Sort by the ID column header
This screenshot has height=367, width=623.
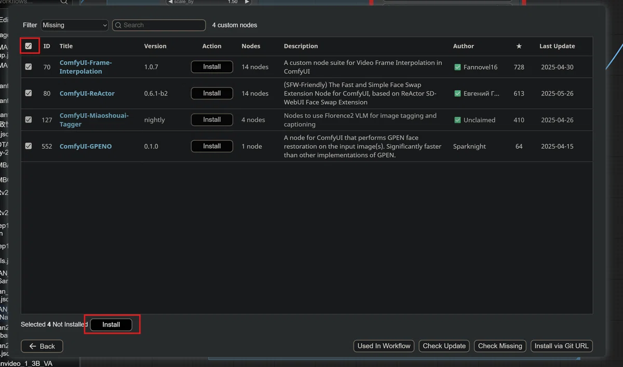click(x=47, y=46)
